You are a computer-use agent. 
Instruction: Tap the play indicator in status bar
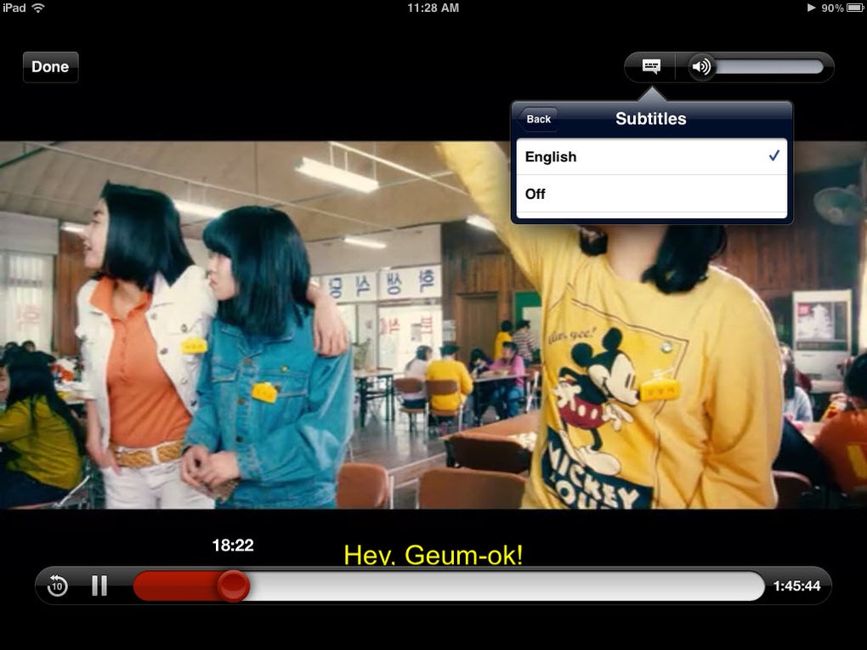coord(811,8)
